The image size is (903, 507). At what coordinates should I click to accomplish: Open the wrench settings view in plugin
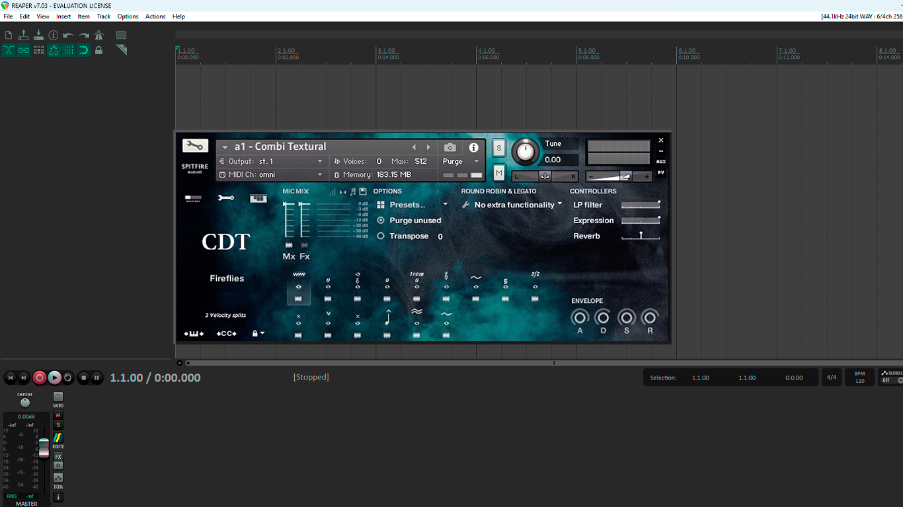(x=226, y=197)
